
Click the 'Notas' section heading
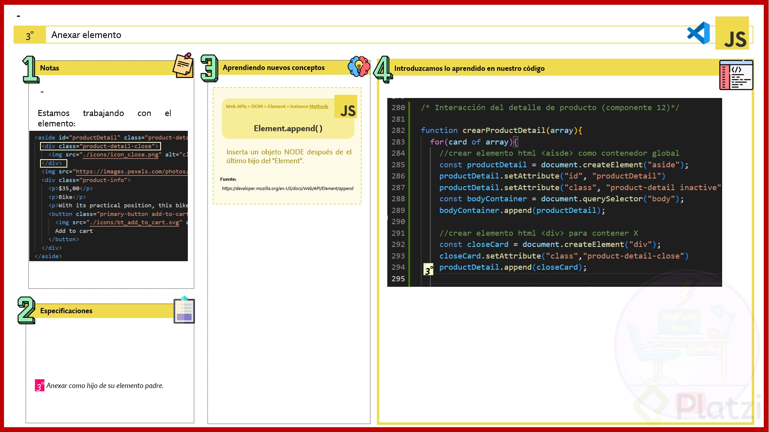coord(50,68)
